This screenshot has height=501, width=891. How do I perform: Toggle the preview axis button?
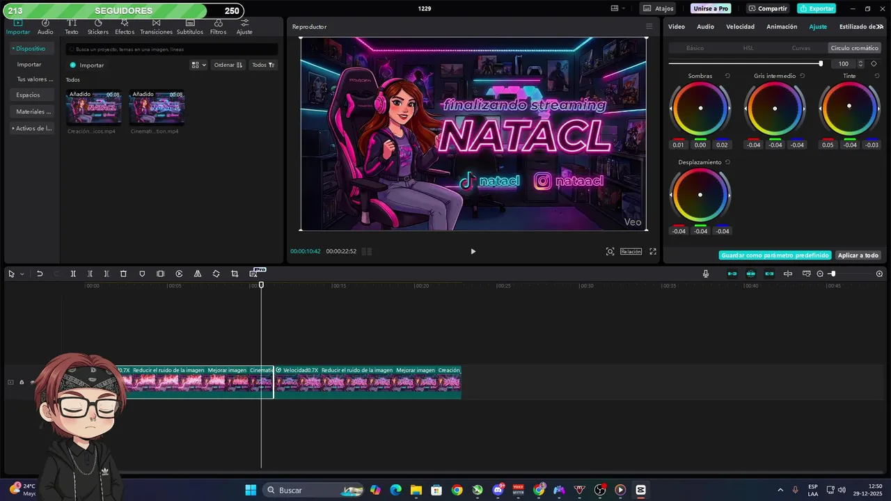pos(788,274)
